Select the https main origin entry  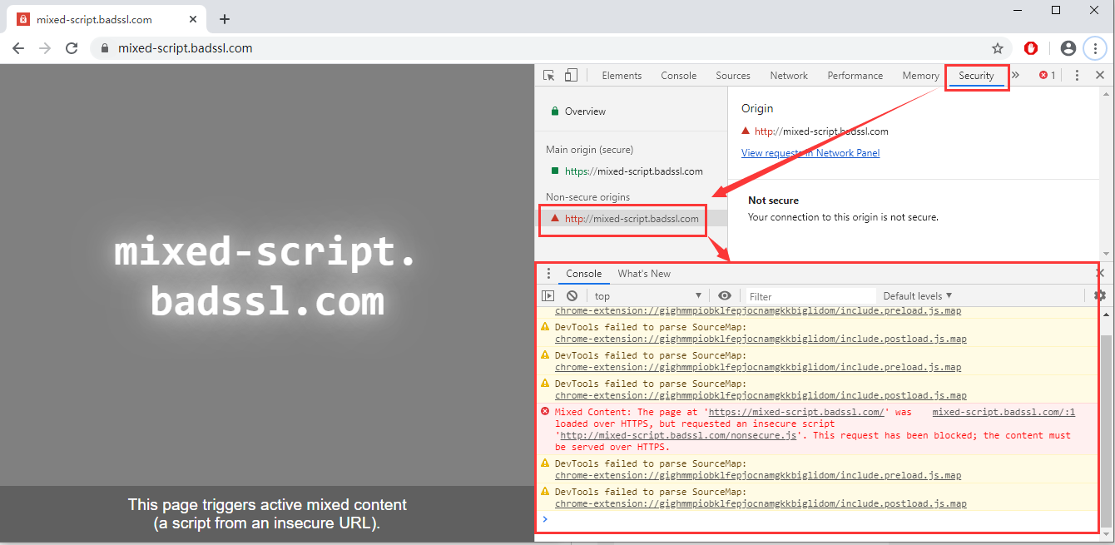click(633, 171)
